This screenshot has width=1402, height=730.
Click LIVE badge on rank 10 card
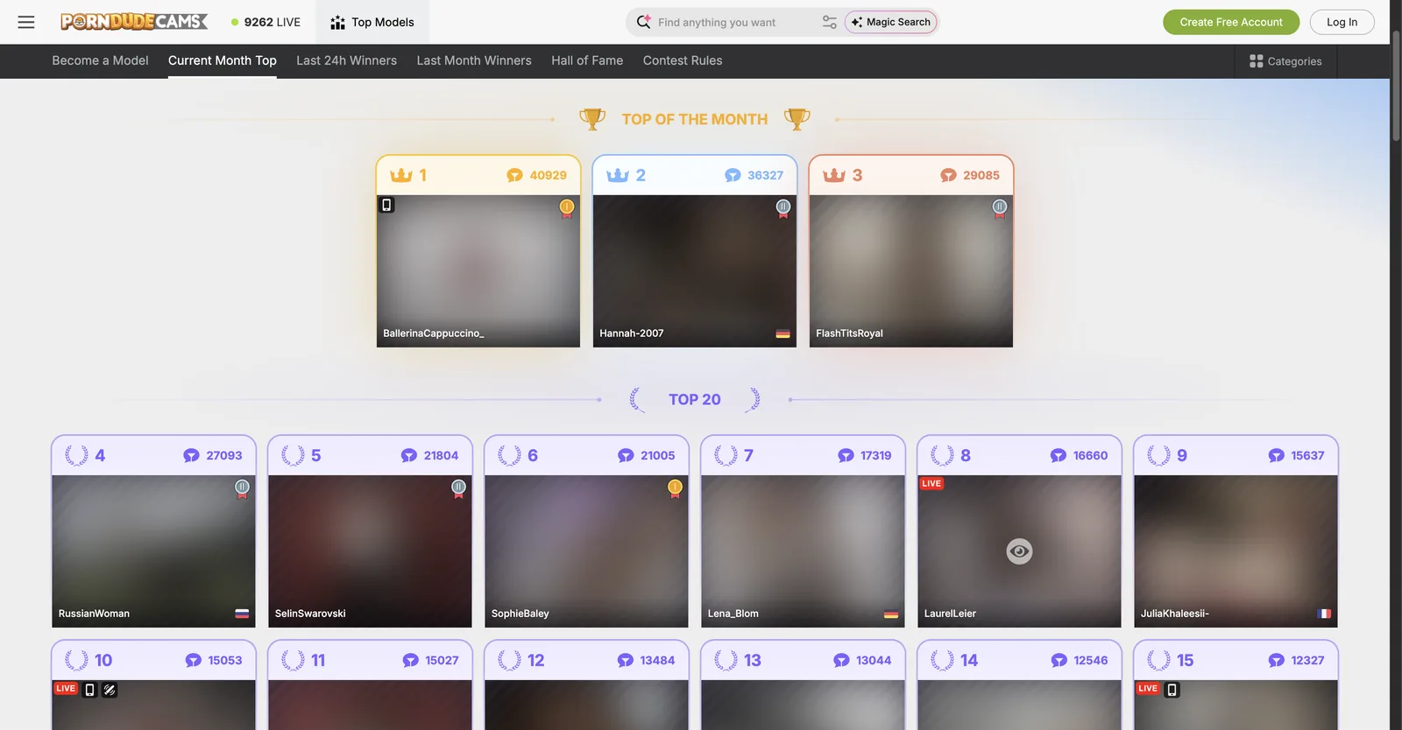(66, 689)
